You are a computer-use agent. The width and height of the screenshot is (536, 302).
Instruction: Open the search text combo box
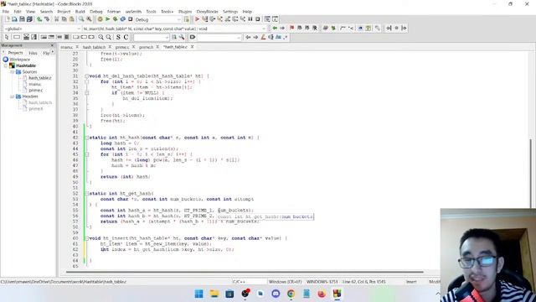pos(152,37)
